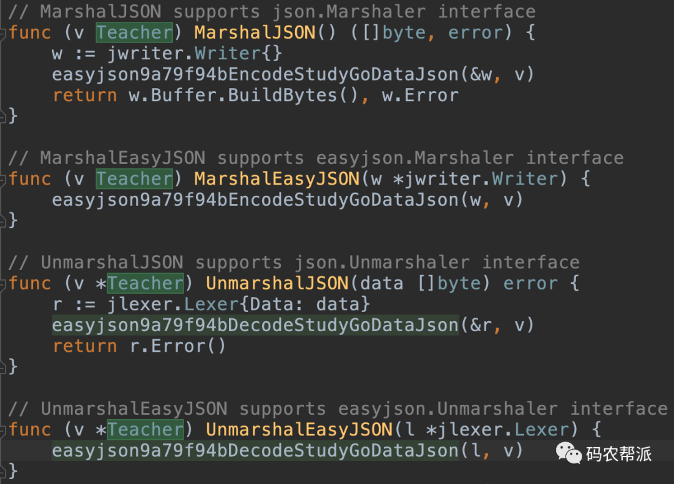
Task: Click the Encode call with '(w, v)' arguments
Action: coord(287,200)
